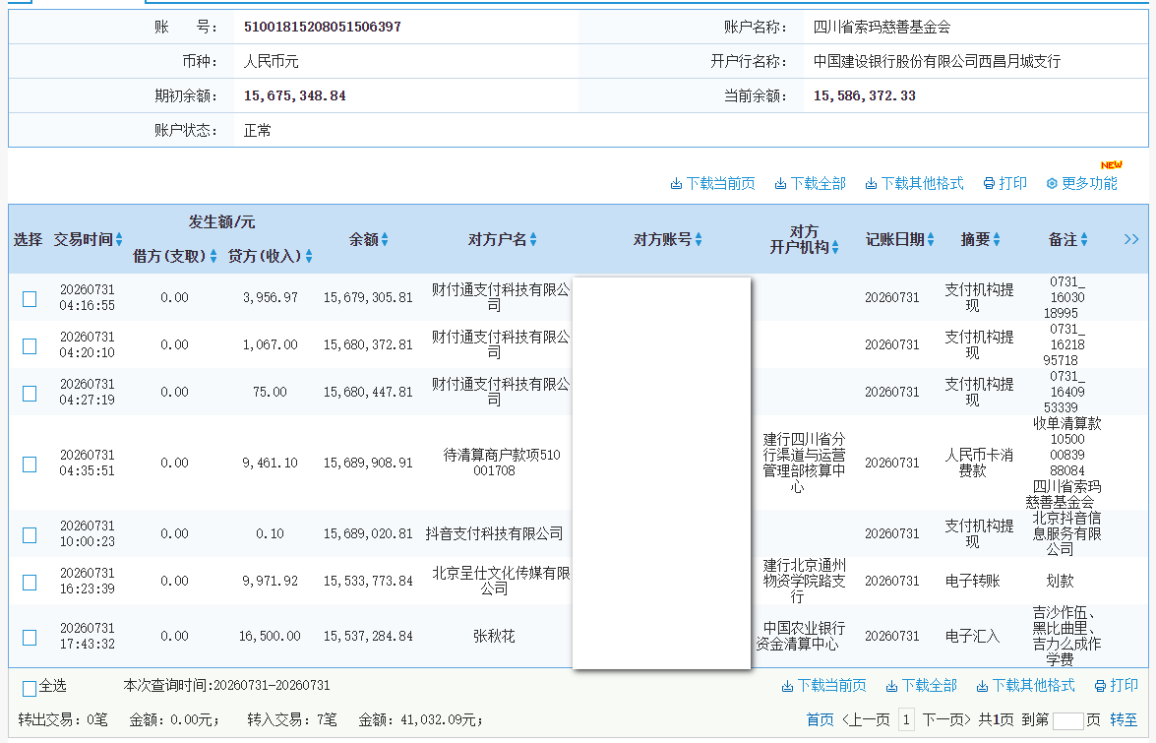This screenshot has height=743, width=1156.
Task: Click top 下载全部 link
Action: coord(811,184)
